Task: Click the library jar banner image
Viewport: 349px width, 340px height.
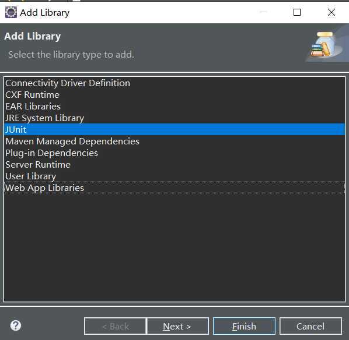Action: (x=324, y=44)
